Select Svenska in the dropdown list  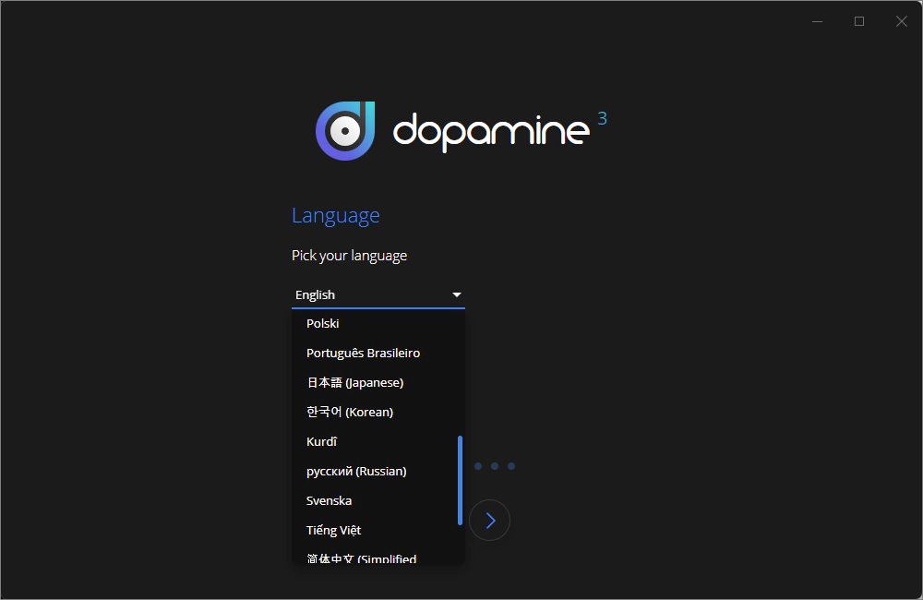(x=378, y=500)
